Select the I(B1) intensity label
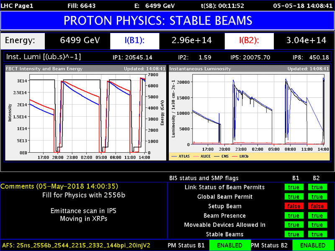This screenshot has height=251, width=335. pos(134,40)
